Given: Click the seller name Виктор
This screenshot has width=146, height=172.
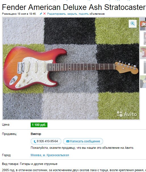Looking at the screenshot, I should (x=36, y=134).
